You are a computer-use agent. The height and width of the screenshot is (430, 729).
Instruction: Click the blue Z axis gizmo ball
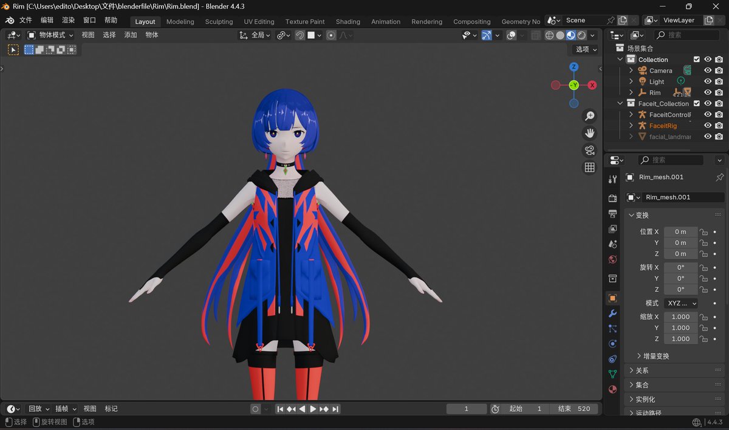coord(573,67)
